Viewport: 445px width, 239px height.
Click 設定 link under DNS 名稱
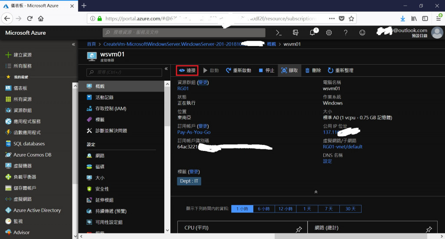pyautogui.click(x=328, y=161)
